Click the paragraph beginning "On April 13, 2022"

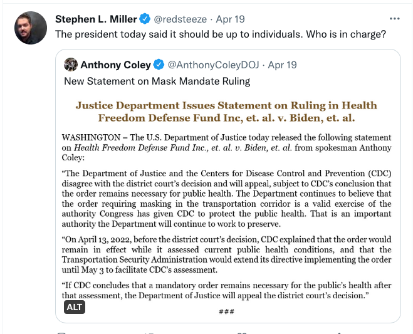226,254
